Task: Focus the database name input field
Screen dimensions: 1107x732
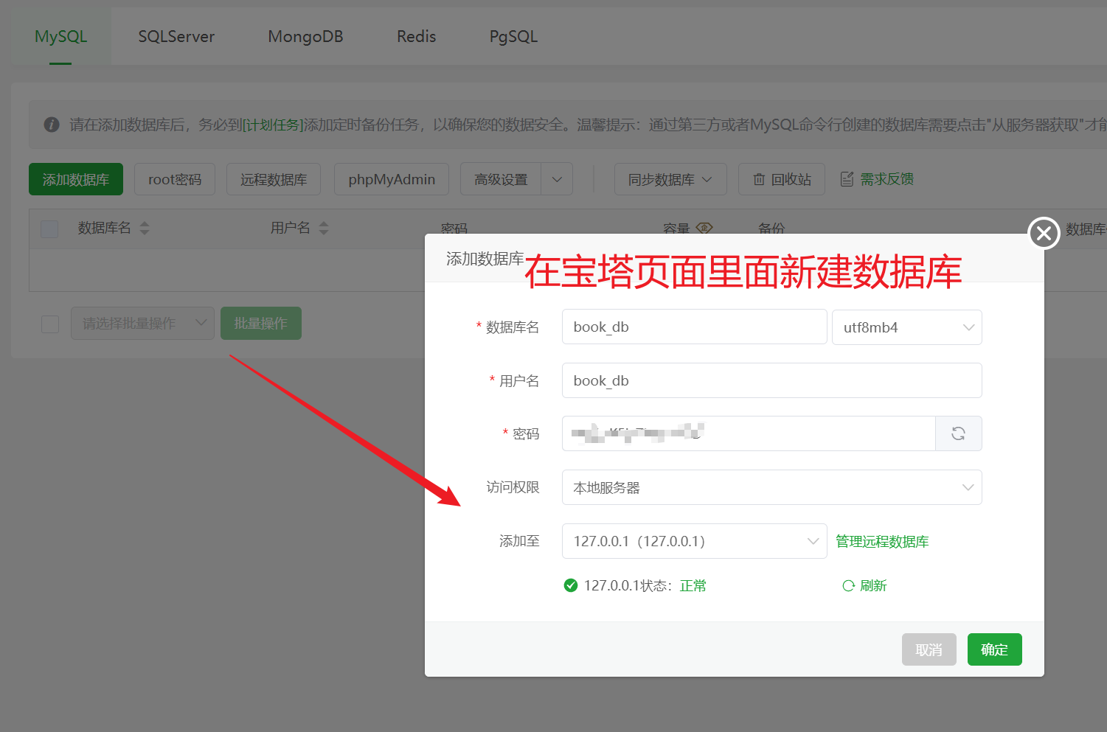Action: pyautogui.click(x=694, y=327)
